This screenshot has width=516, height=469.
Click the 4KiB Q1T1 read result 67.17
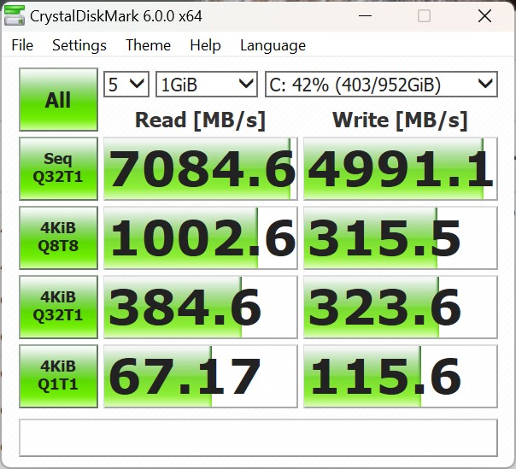coord(201,376)
